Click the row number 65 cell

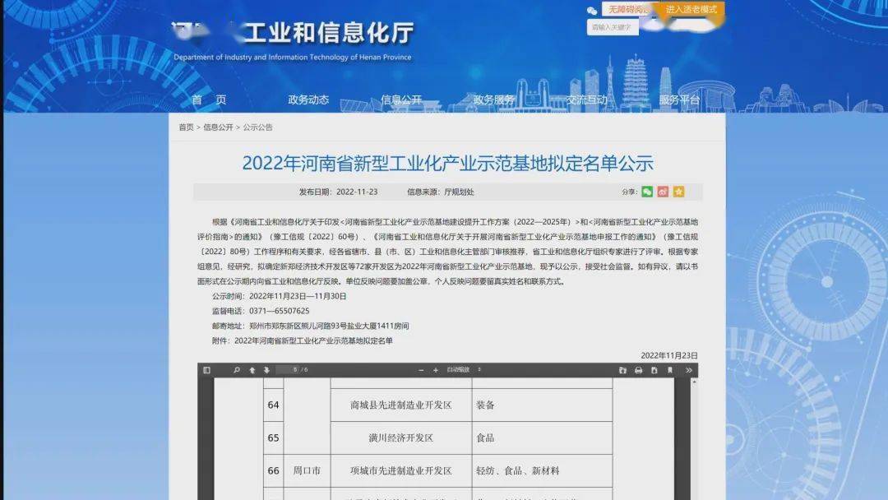pos(274,437)
